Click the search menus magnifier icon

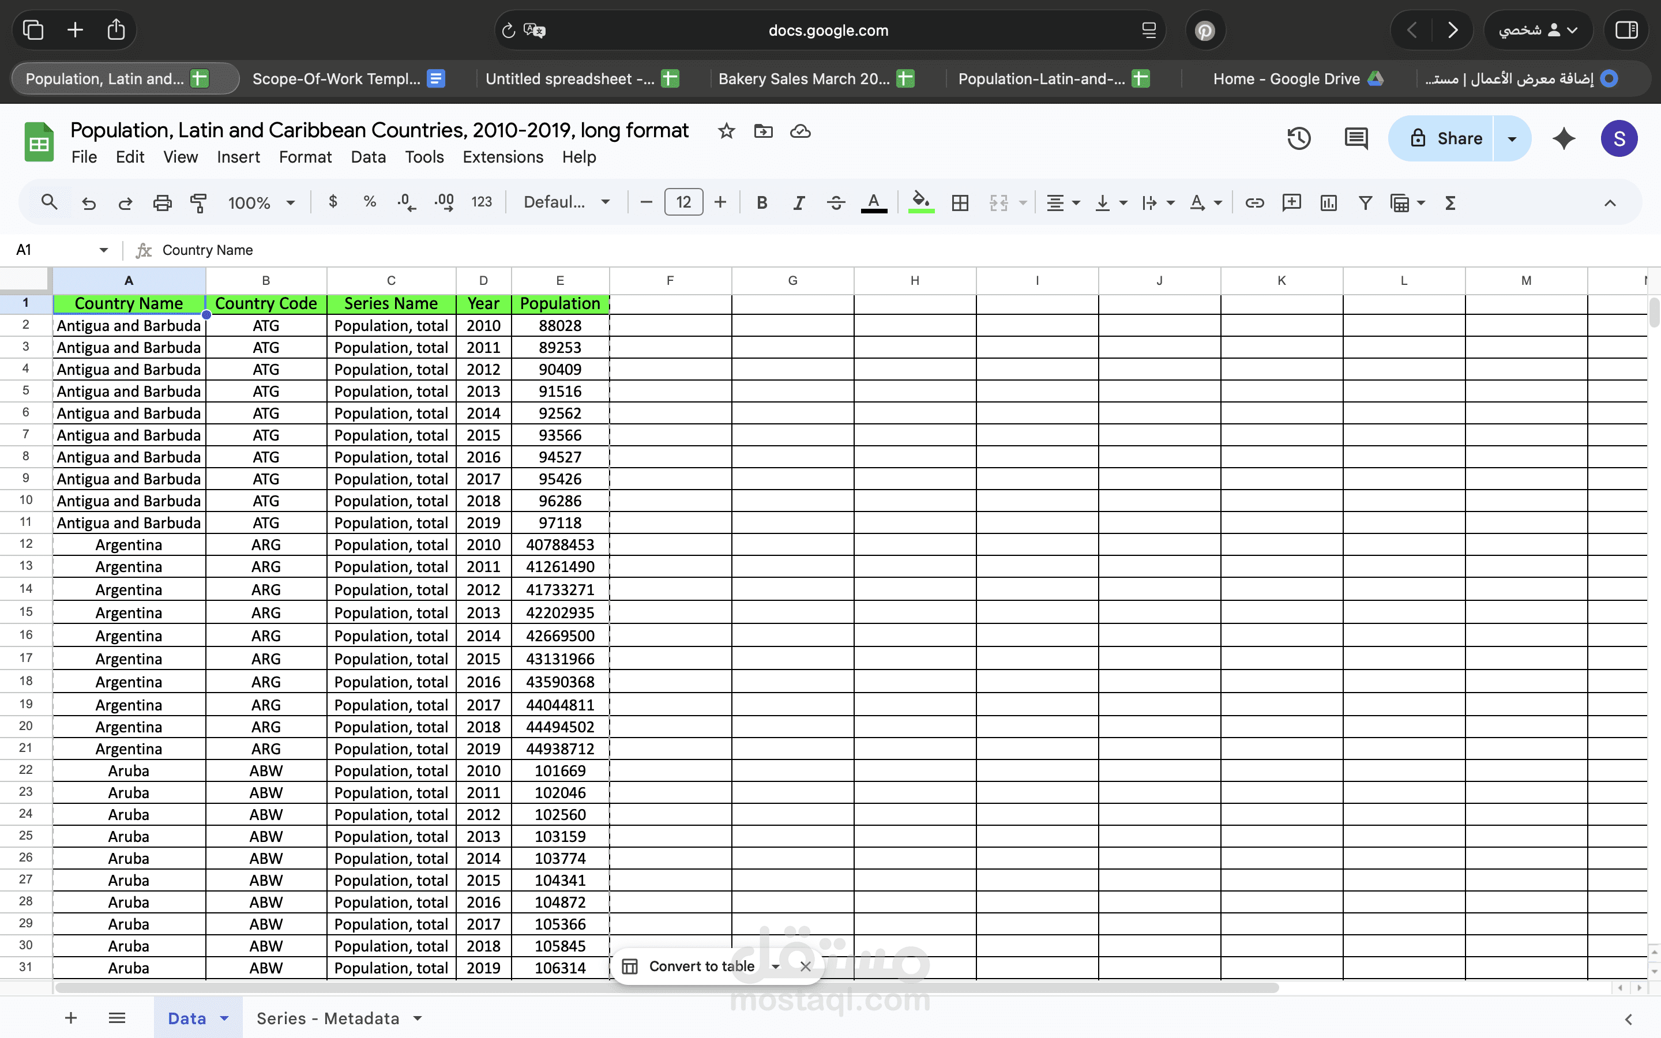point(48,202)
